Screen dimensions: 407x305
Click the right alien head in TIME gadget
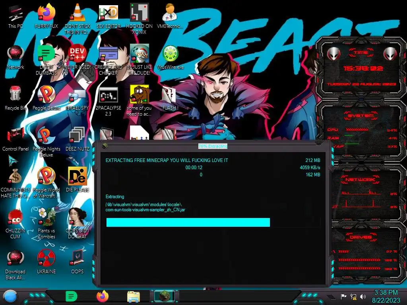tap(390, 54)
